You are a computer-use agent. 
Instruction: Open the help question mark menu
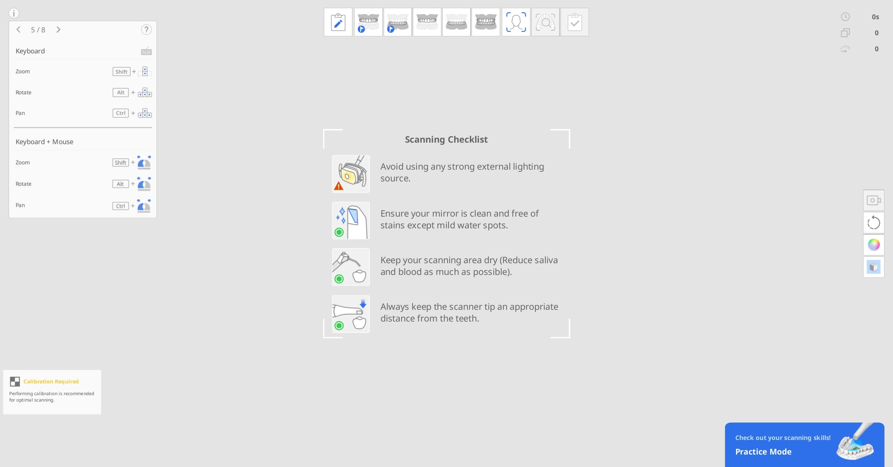[147, 30]
